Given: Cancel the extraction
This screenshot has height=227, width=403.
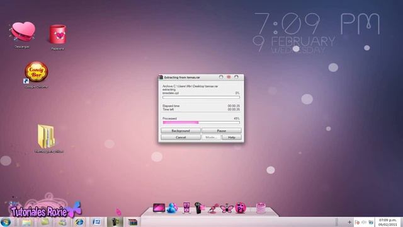Looking at the screenshot, I should pyautogui.click(x=181, y=137).
